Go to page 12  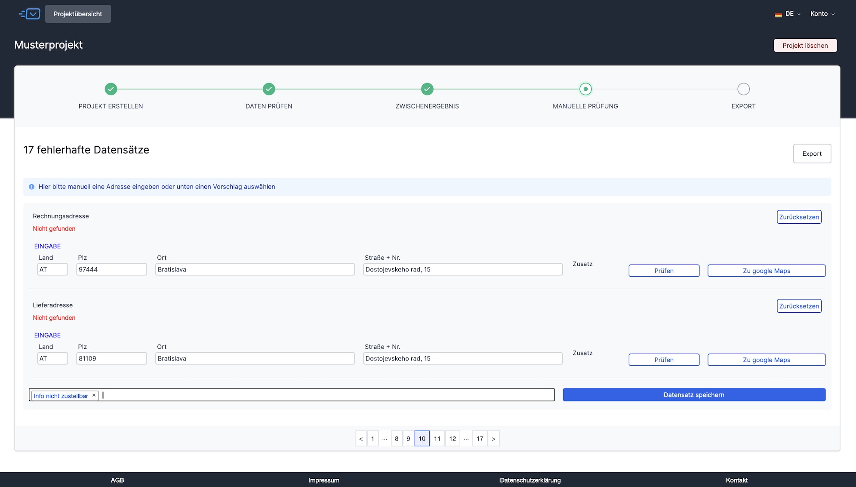pyautogui.click(x=453, y=438)
